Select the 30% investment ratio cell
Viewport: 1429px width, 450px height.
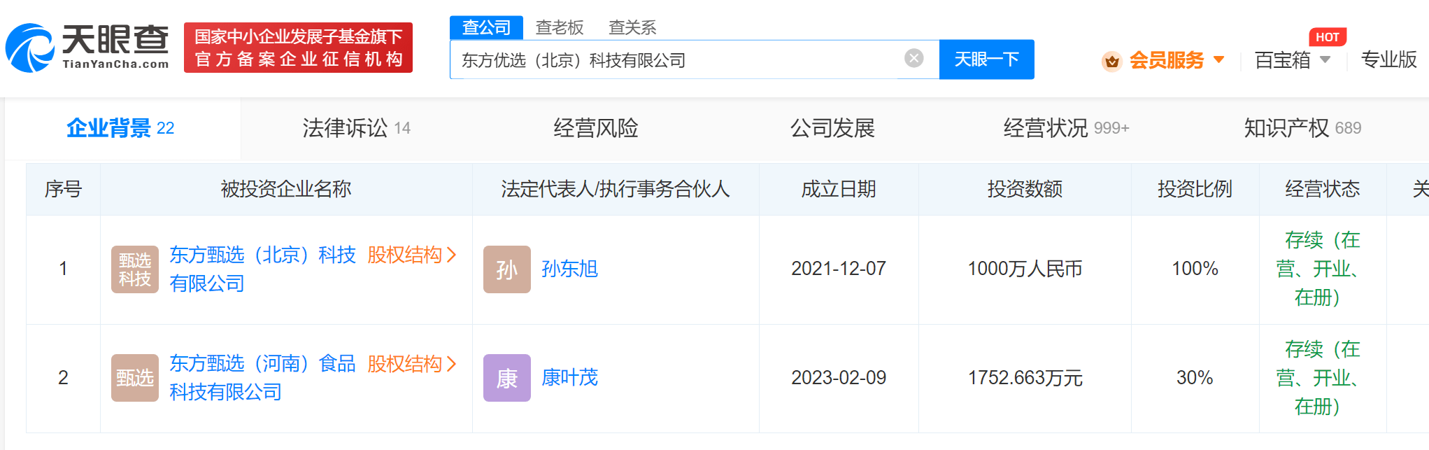(x=1195, y=378)
